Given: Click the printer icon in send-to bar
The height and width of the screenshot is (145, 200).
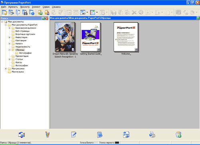Looking at the screenshot, I should coord(152,135).
